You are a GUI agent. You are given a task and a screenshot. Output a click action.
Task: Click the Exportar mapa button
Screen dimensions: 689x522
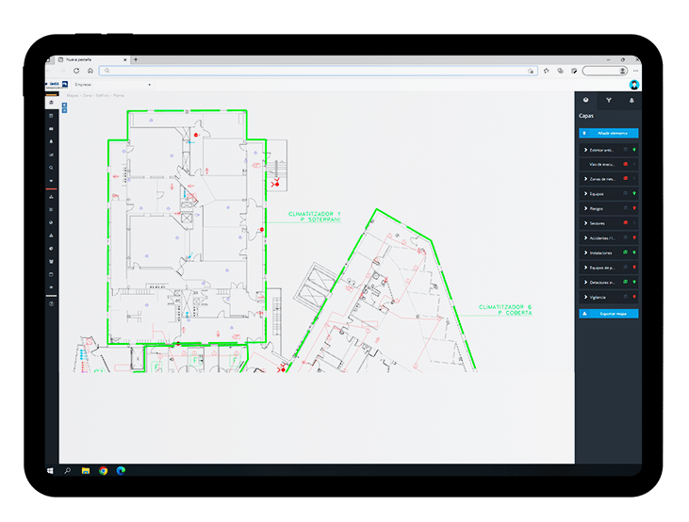[609, 314]
